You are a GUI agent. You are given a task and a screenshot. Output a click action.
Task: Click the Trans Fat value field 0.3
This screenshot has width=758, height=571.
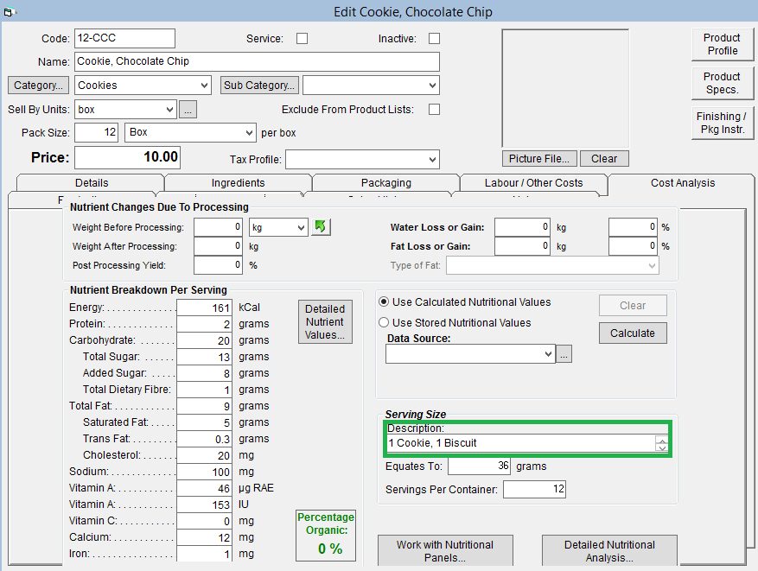click(204, 439)
